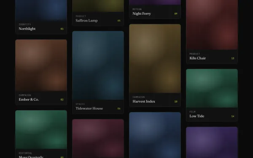This screenshot has height=158, width=253.
Task: Open the purple thumbnail below Low Tide
Action: (x=212, y=142)
